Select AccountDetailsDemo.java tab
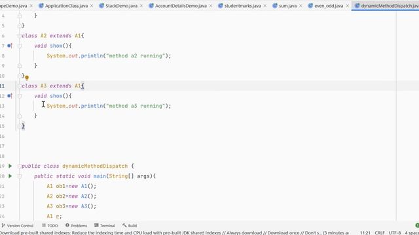Viewport: 419px width, 235px height. [181, 6]
